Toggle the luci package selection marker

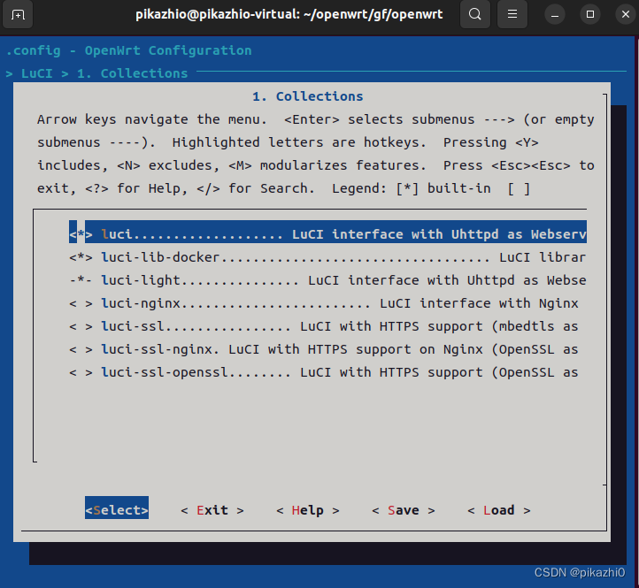81,234
